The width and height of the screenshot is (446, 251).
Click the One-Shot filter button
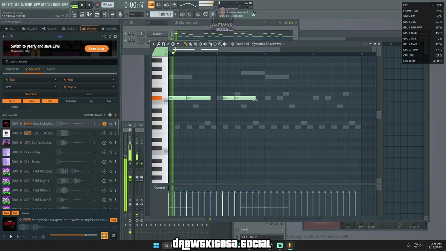coord(31,94)
